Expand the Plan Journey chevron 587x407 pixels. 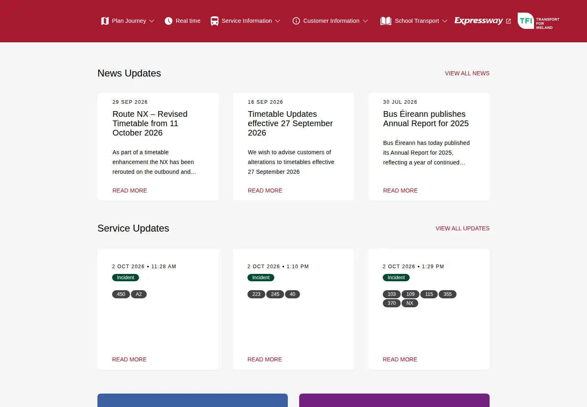coord(152,21)
